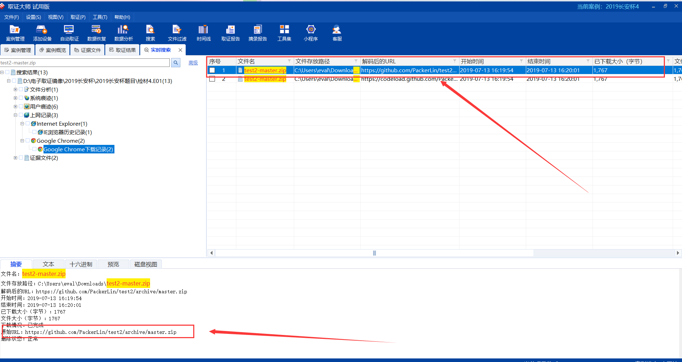
Task: Contact 客服 via the toolbar icon
Action: pos(337,33)
